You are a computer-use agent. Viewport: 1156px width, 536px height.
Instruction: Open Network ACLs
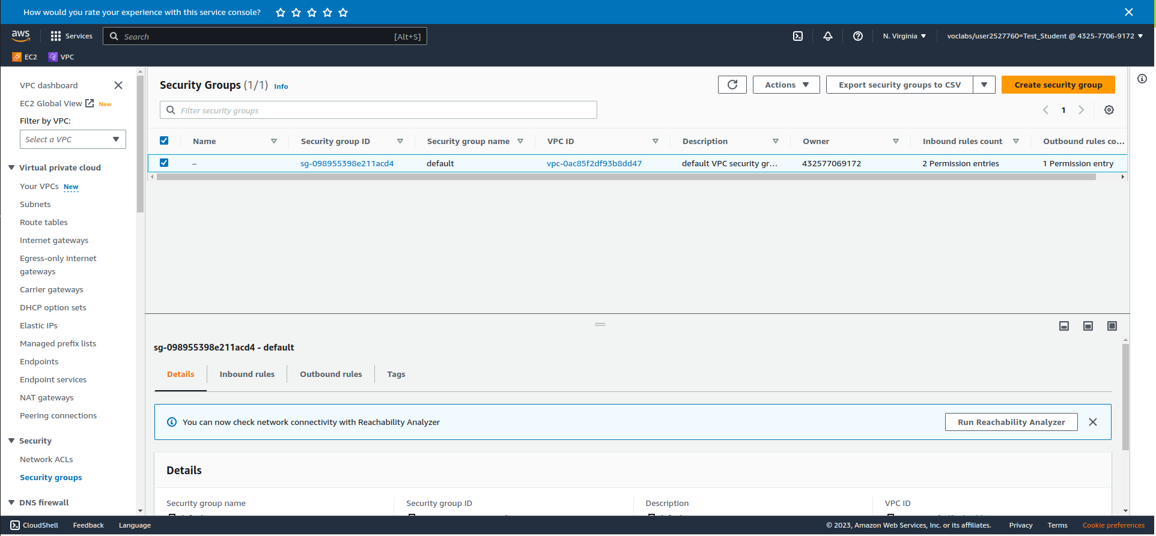pos(46,459)
